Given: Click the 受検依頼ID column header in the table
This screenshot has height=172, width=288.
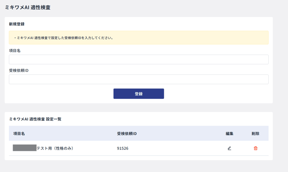Looking at the screenshot, I should [x=127, y=134].
